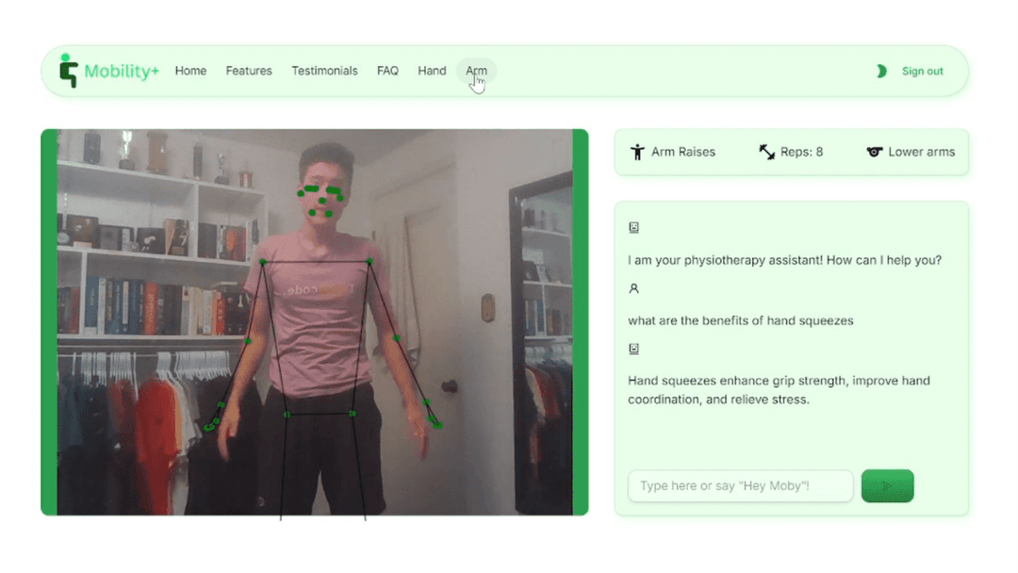Select the Arm exercise page
Image resolution: width=1018 pixels, height=573 pixels.
(476, 71)
